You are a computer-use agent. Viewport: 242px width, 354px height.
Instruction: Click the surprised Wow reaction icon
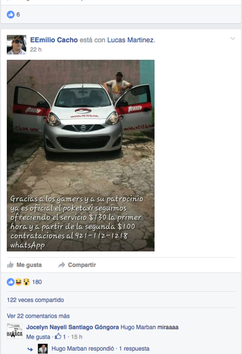pyautogui.click(x=26, y=282)
